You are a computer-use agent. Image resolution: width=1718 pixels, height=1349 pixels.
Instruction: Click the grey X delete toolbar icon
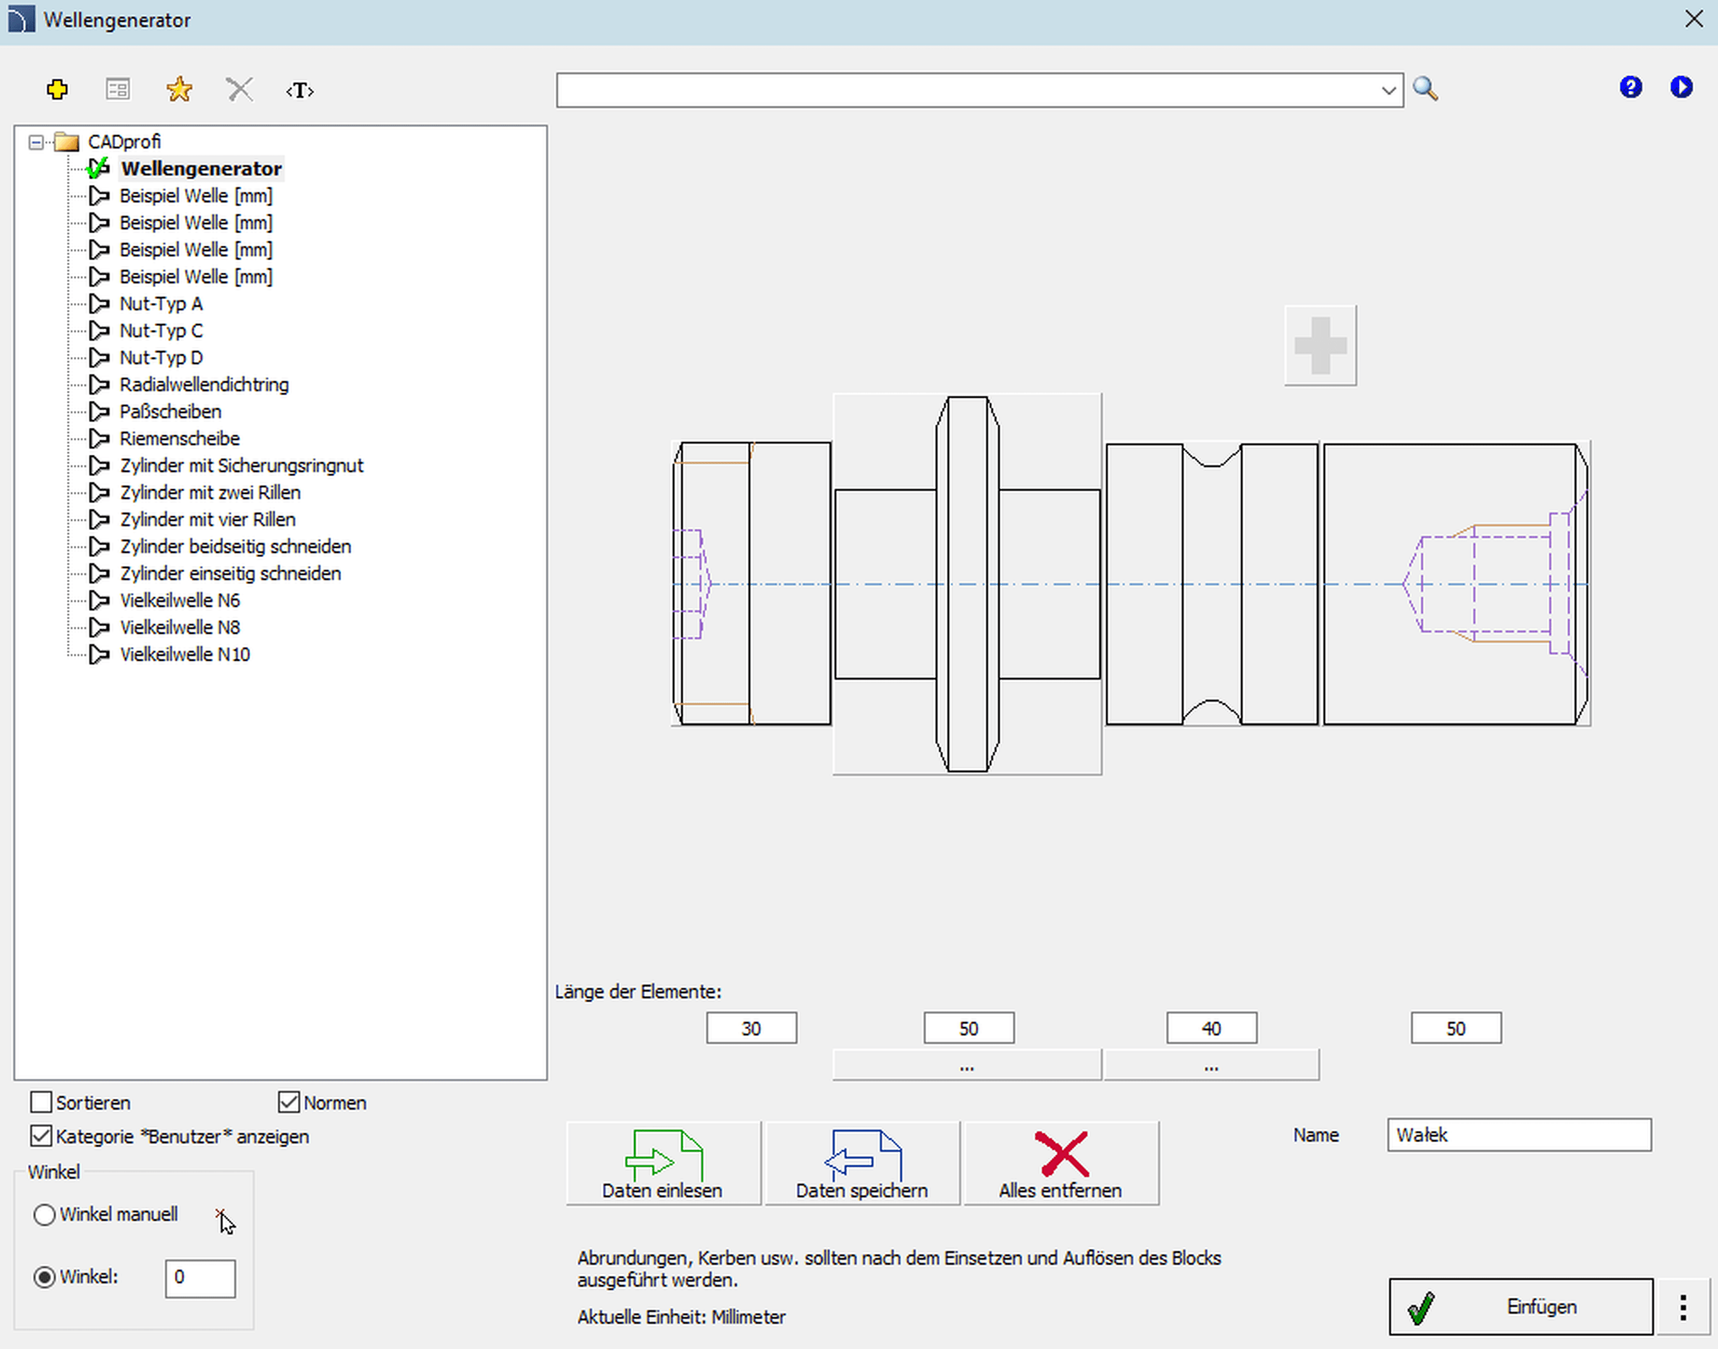point(239,89)
